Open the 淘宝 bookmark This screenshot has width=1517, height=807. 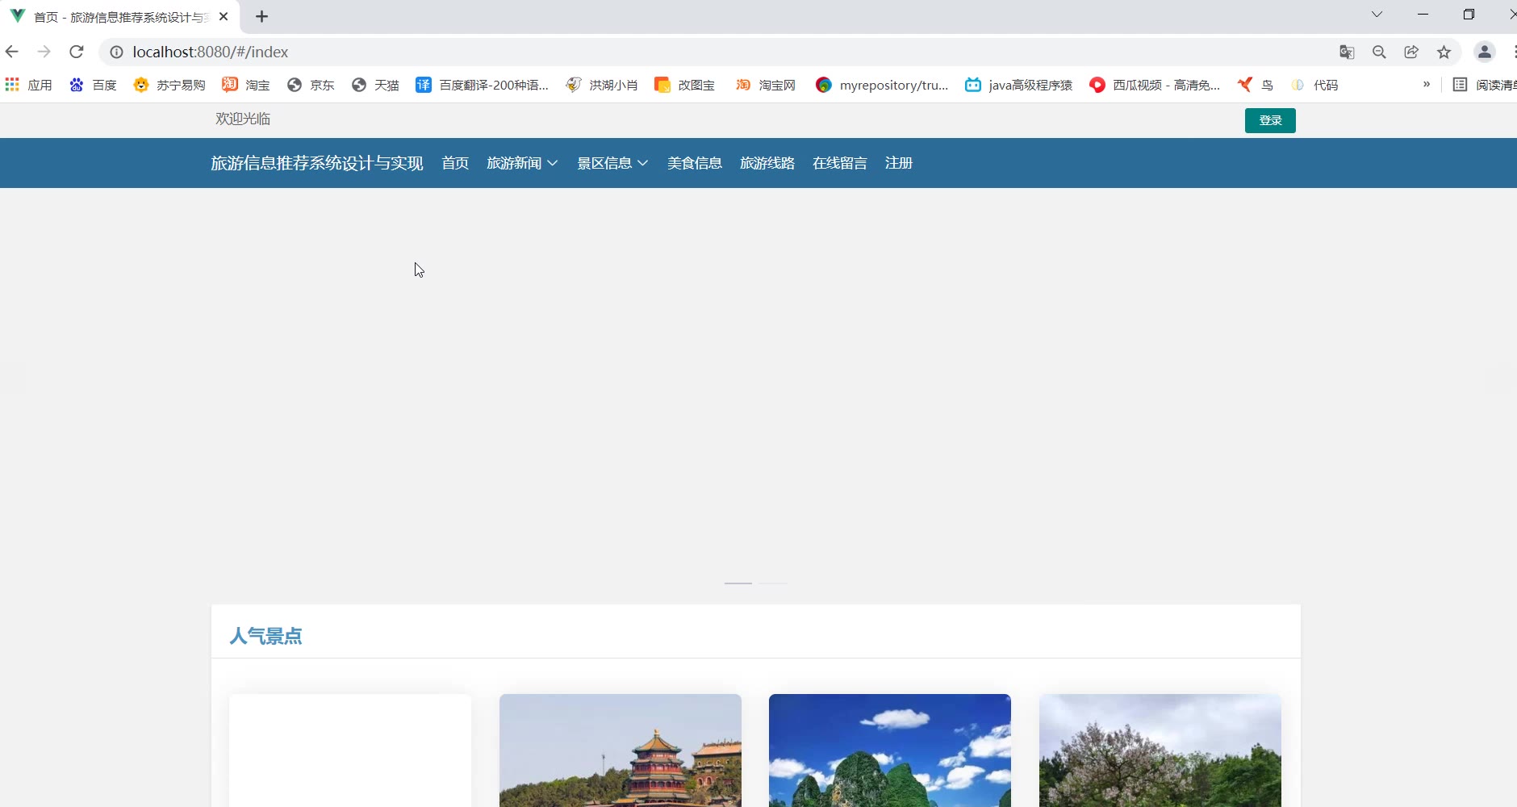(x=246, y=85)
